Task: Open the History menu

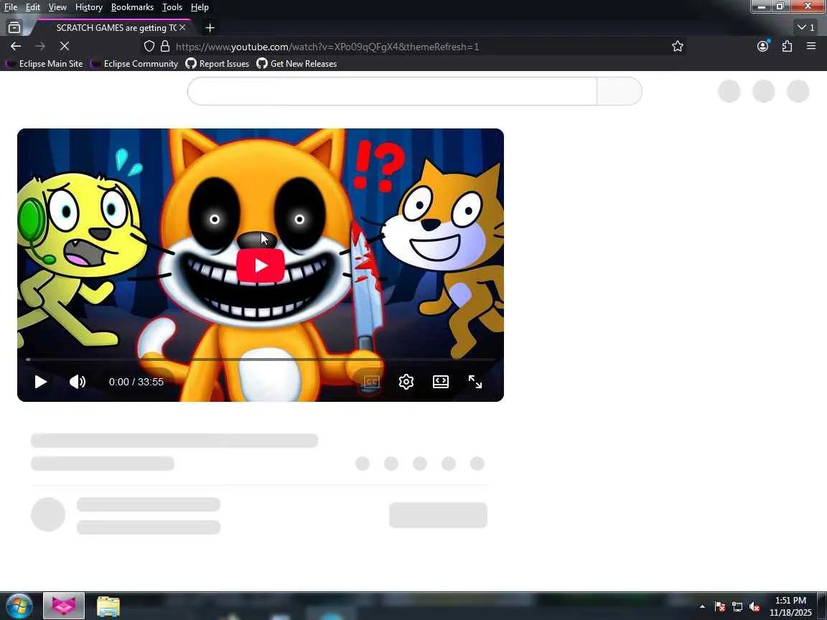Action: point(88,7)
